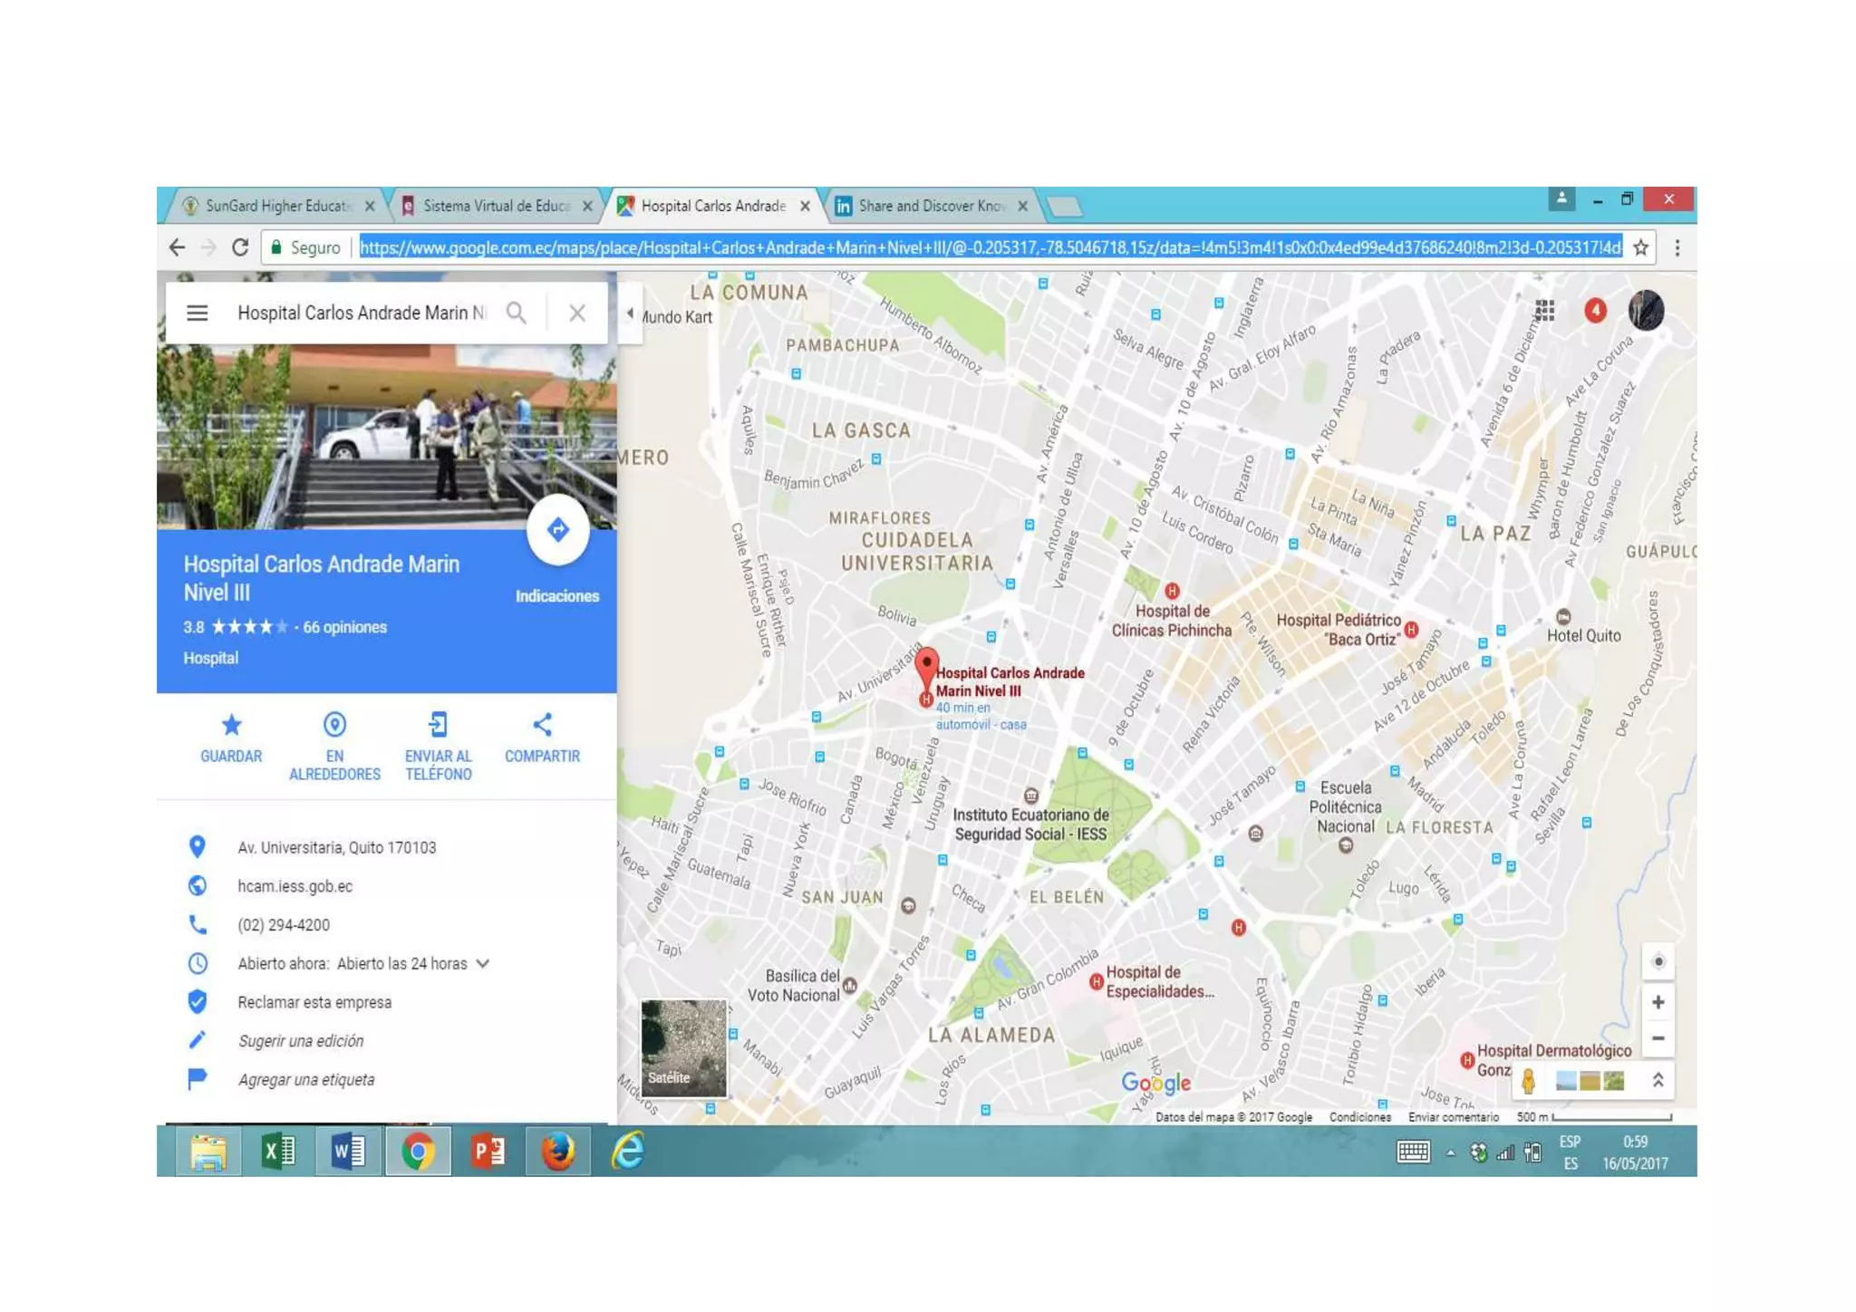1856x1312 pixels.
Task: Expand the opening hours dropdown
Action: (483, 963)
